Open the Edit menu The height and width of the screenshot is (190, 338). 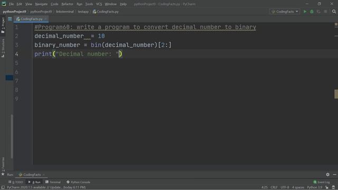pos(20,4)
